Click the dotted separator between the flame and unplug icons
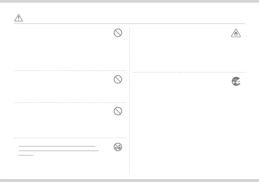This screenshot has height=182, width=259. coord(189,72)
